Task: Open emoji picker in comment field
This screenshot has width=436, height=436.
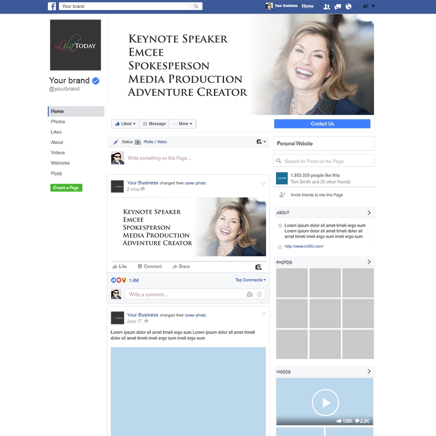Action: pos(259,294)
